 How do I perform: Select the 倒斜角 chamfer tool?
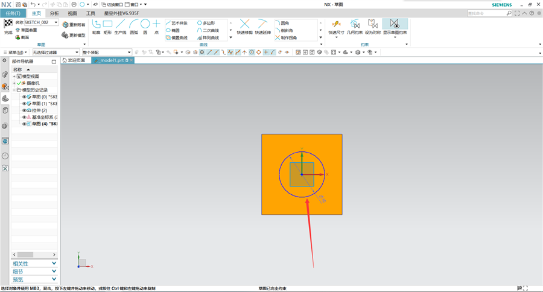(x=284, y=31)
